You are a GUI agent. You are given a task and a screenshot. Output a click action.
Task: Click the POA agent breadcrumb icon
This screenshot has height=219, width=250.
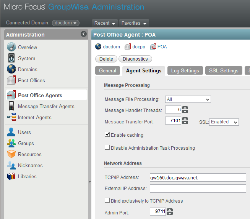[x=153, y=46]
